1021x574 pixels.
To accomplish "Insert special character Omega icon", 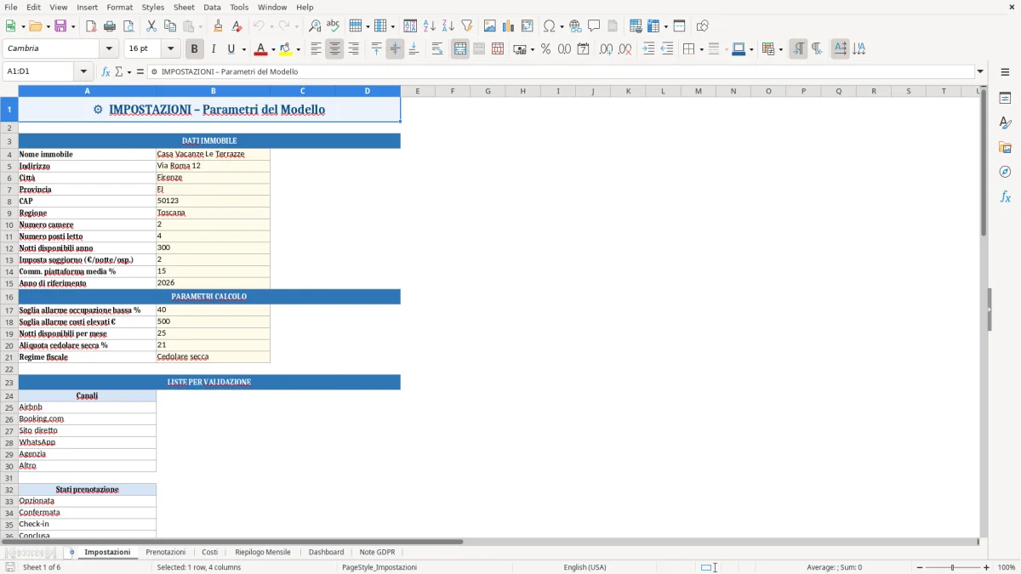I will coord(550,26).
